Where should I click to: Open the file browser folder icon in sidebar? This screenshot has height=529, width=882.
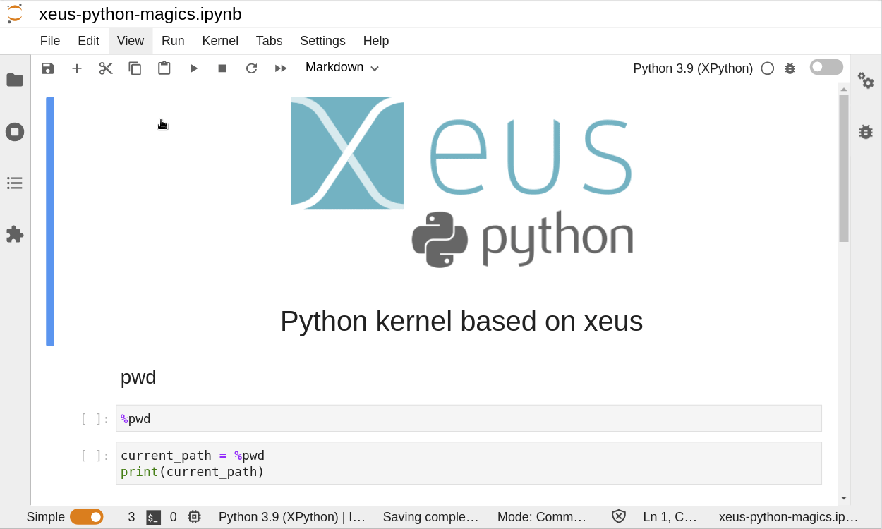[x=15, y=80]
